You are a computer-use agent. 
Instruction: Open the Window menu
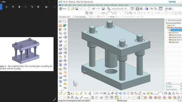pyautogui.click(x=121, y=5)
